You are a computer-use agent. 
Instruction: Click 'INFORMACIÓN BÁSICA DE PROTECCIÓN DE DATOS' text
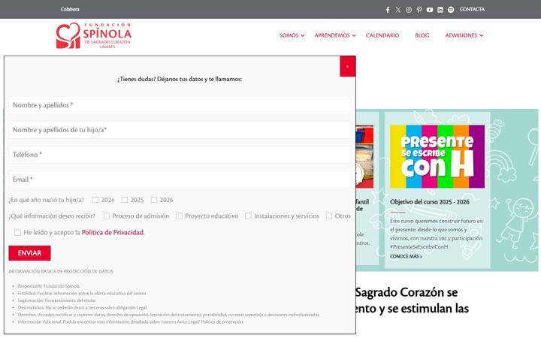(x=61, y=271)
